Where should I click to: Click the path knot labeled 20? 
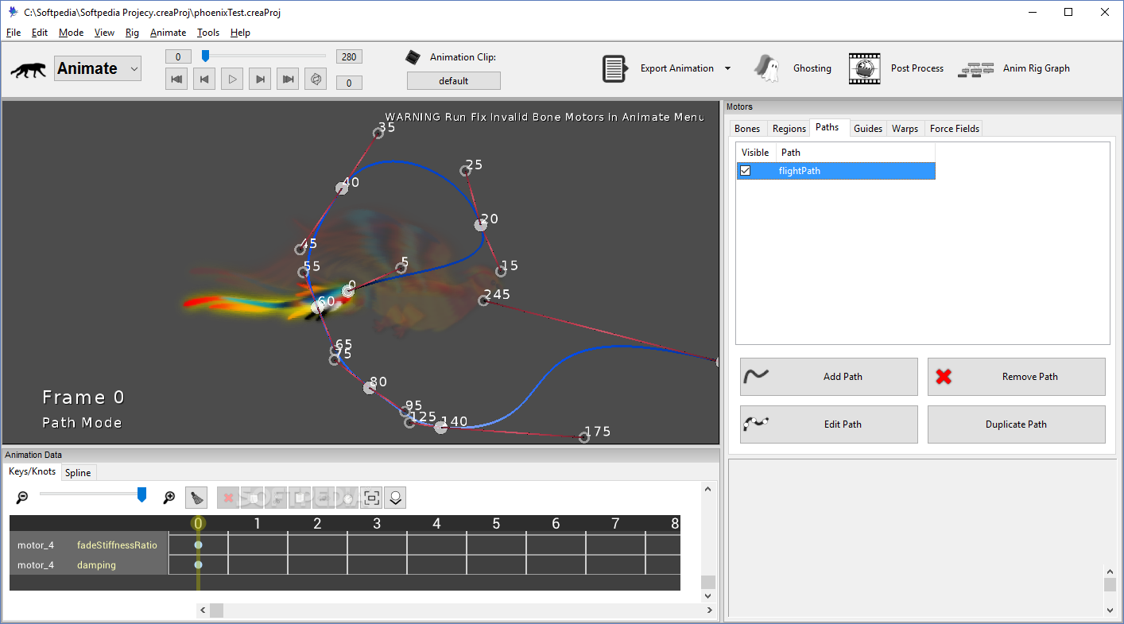(480, 225)
